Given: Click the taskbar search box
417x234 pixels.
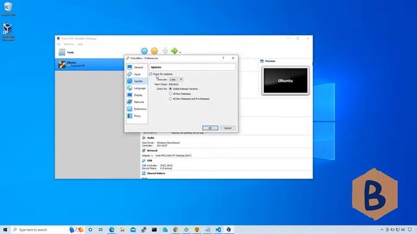Looking at the screenshot, I should 48,229.
